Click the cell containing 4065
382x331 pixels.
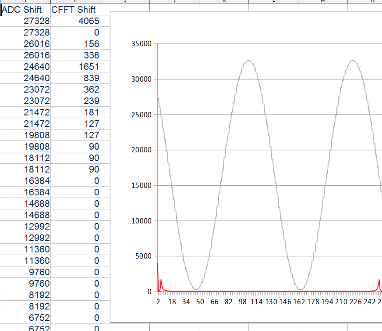pos(75,21)
